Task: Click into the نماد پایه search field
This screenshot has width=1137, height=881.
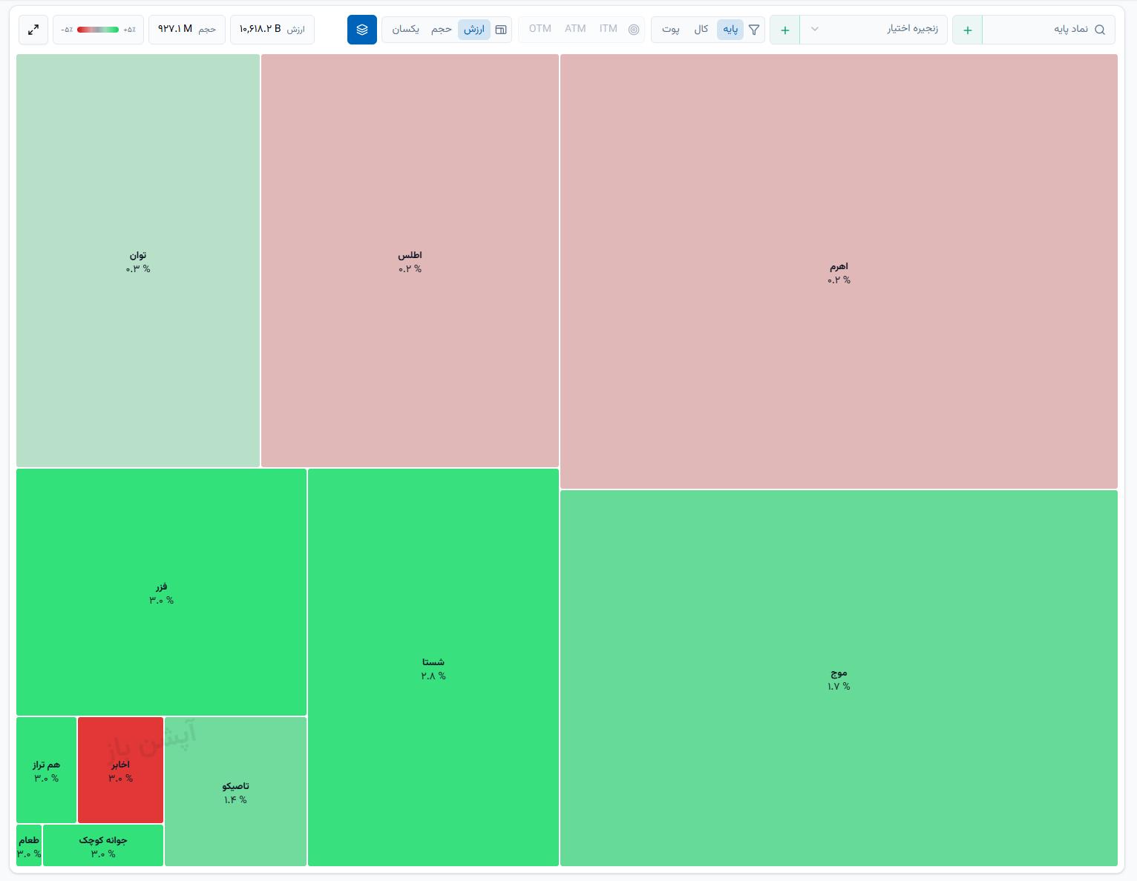Action: point(1048,30)
